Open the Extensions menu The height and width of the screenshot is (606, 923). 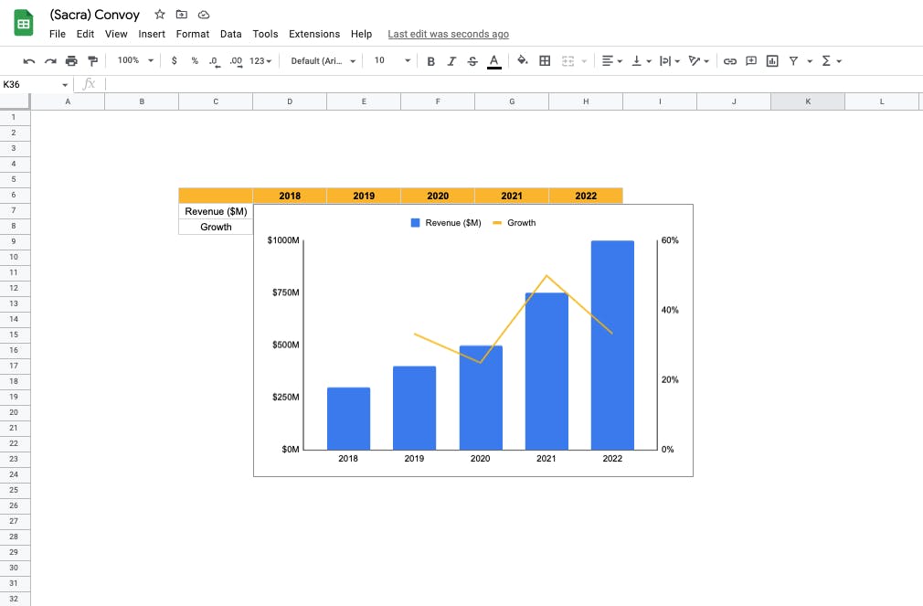tap(314, 34)
